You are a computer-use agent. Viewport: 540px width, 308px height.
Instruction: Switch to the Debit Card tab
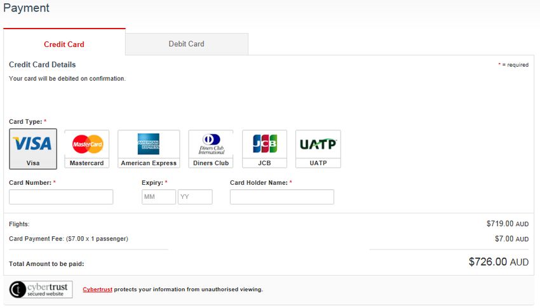pyautogui.click(x=187, y=44)
